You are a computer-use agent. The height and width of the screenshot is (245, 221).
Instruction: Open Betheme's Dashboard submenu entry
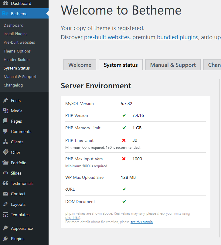click(13, 25)
